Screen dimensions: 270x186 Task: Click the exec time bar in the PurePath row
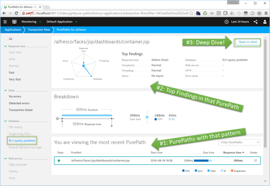pos(203,160)
